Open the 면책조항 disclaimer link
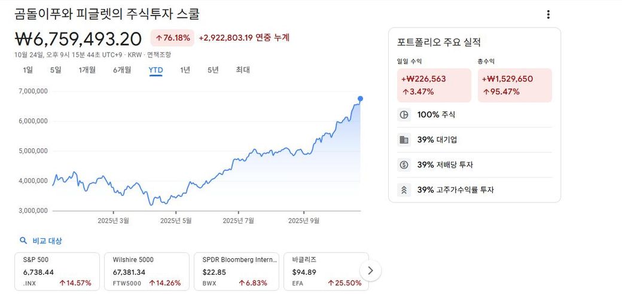 pos(159,55)
